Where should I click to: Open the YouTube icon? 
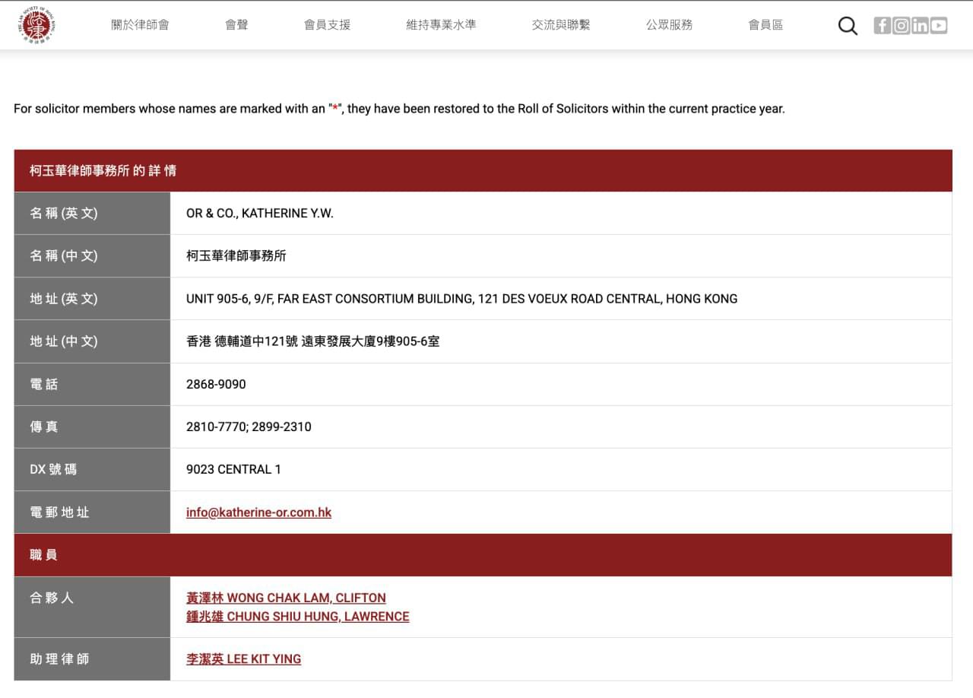[939, 25]
